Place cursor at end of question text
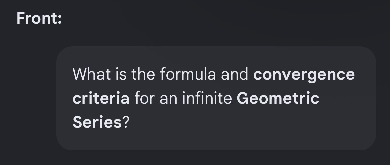The height and width of the screenshot is (165, 390). tap(130, 122)
